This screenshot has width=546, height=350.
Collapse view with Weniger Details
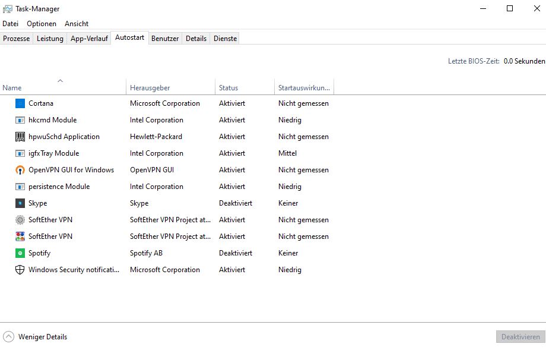coord(35,337)
